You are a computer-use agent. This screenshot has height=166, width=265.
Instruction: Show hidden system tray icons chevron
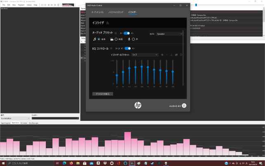tap(230, 163)
